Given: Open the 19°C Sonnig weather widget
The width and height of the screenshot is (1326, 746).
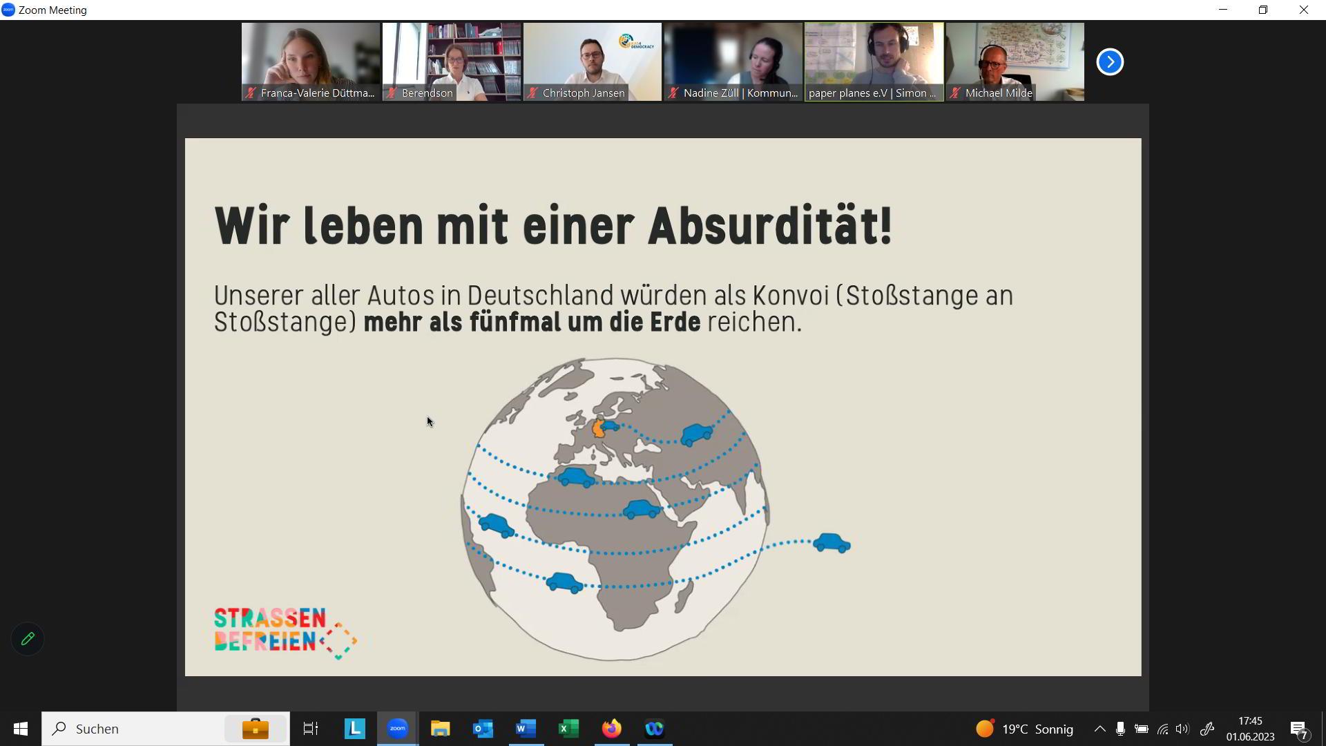Looking at the screenshot, I should 1025,729.
